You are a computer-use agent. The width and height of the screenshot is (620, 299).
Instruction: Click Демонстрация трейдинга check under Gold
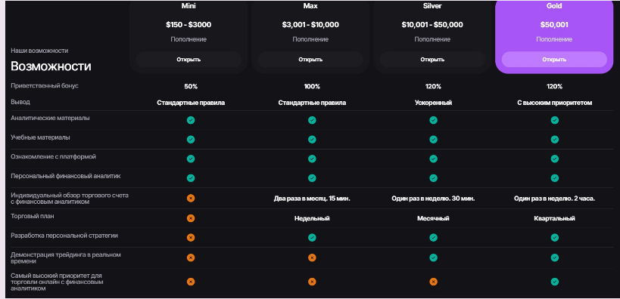555,257
